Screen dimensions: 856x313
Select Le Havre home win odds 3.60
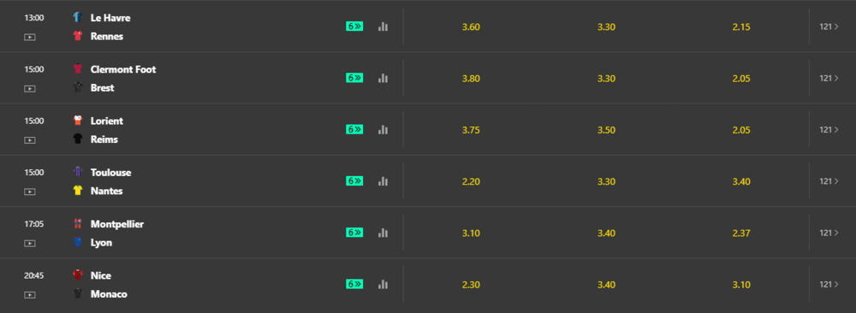pos(471,27)
